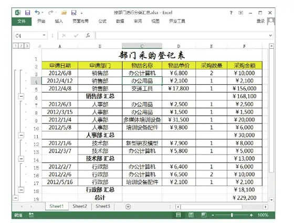This screenshot has height=223, width=294.
Task: Switch to the 页面布局 ribbon tab
Action: (81, 21)
